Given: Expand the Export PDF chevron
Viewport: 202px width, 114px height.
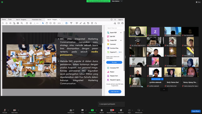Looking at the screenshot, I should click(x=121, y=33).
